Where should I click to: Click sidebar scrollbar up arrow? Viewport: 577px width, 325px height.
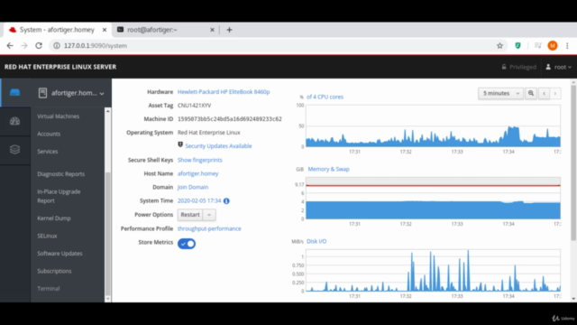click(108, 111)
